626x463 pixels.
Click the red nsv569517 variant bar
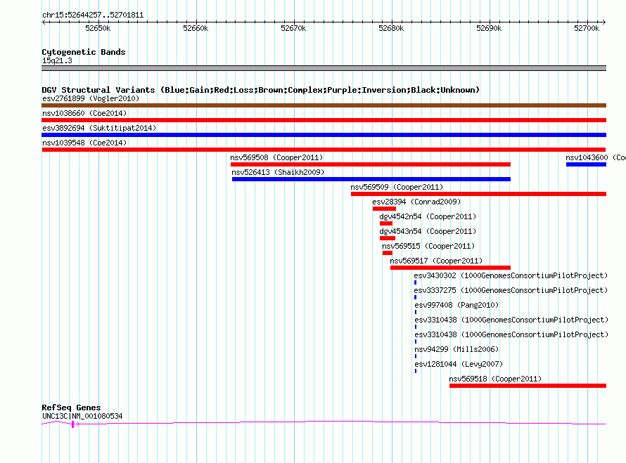pos(450,268)
